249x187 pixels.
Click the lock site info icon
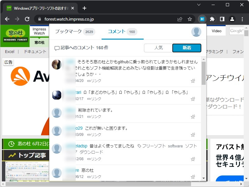coord(40,19)
